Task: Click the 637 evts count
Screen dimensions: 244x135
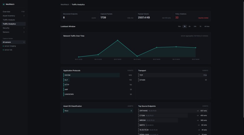Action: pyautogui.click(x=203, y=111)
